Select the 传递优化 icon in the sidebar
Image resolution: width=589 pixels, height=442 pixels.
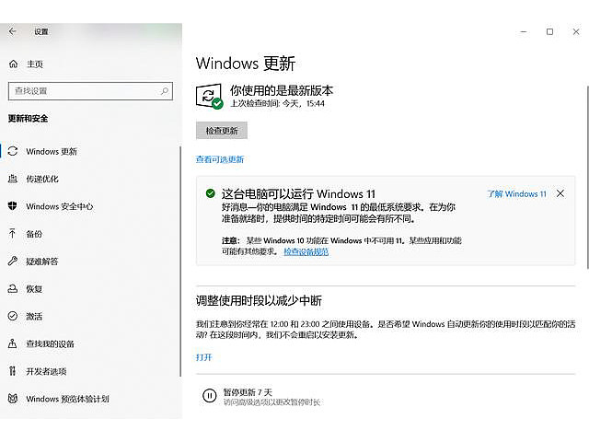click(x=13, y=179)
